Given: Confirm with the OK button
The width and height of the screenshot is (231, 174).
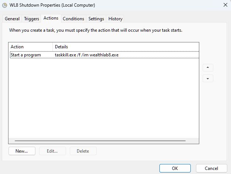Looking at the screenshot, I should point(175,168).
